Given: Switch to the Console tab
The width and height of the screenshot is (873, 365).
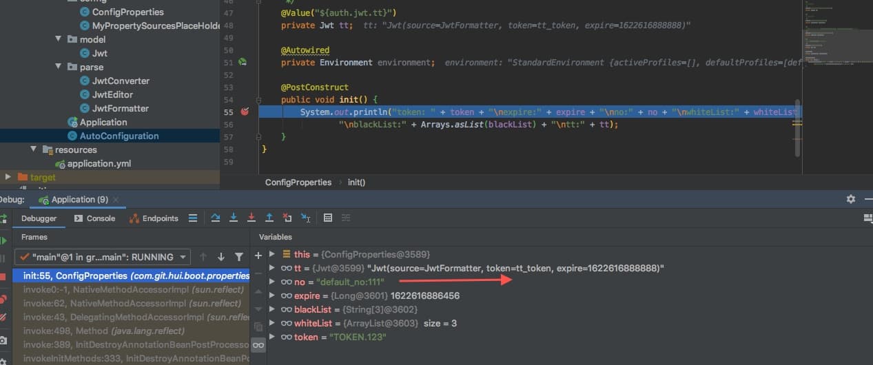Looking at the screenshot, I should point(94,218).
